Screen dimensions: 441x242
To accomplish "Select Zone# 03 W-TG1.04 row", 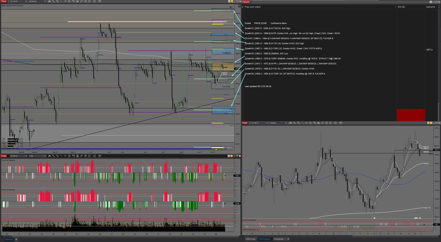I will [275, 44].
